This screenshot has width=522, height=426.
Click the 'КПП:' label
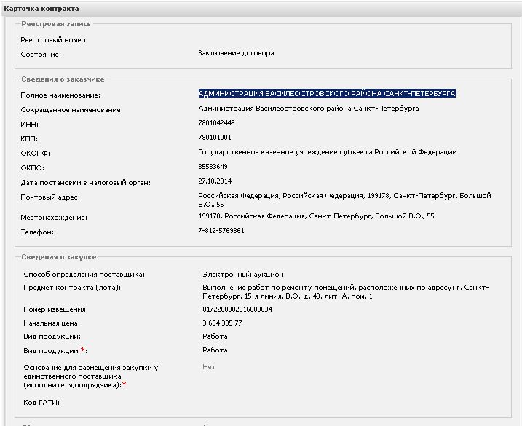[x=29, y=139]
